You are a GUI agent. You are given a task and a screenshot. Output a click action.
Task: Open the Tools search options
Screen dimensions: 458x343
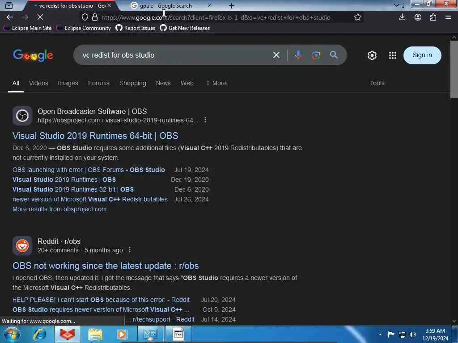pos(377,83)
